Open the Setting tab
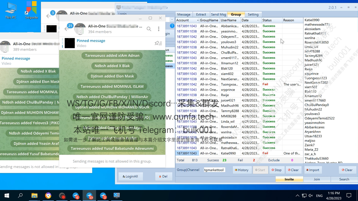Viewport: 358px width, 201px height. coord(253,14)
